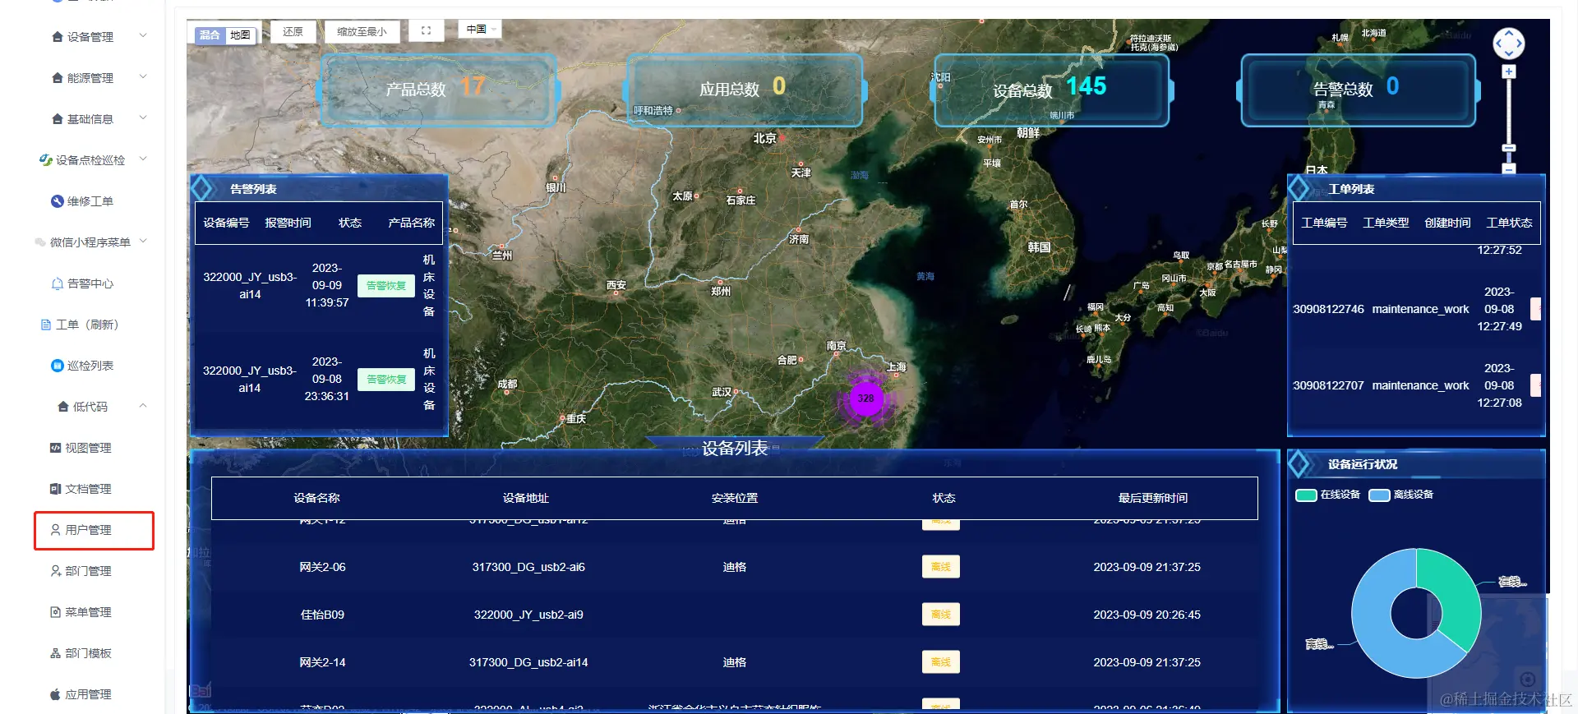Viewport: 1578px width, 714px height.
Task: Click the 用户管理 person icon
Action: point(55,530)
